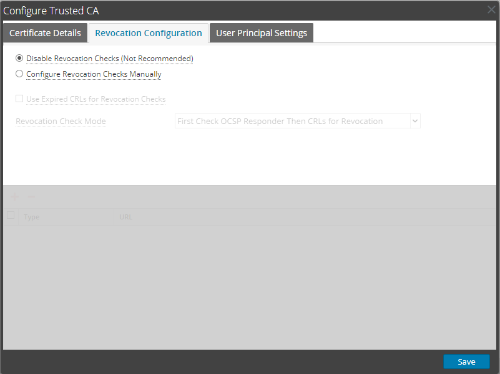Click the Configure Revocation Checks Manually label text
This screenshot has height=374, width=500.
click(94, 74)
